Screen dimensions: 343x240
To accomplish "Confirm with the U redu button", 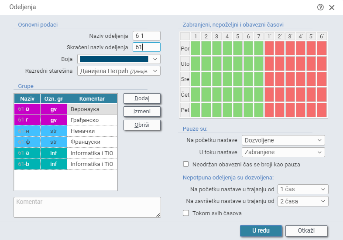I will pyautogui.click(x=261, y=230).
